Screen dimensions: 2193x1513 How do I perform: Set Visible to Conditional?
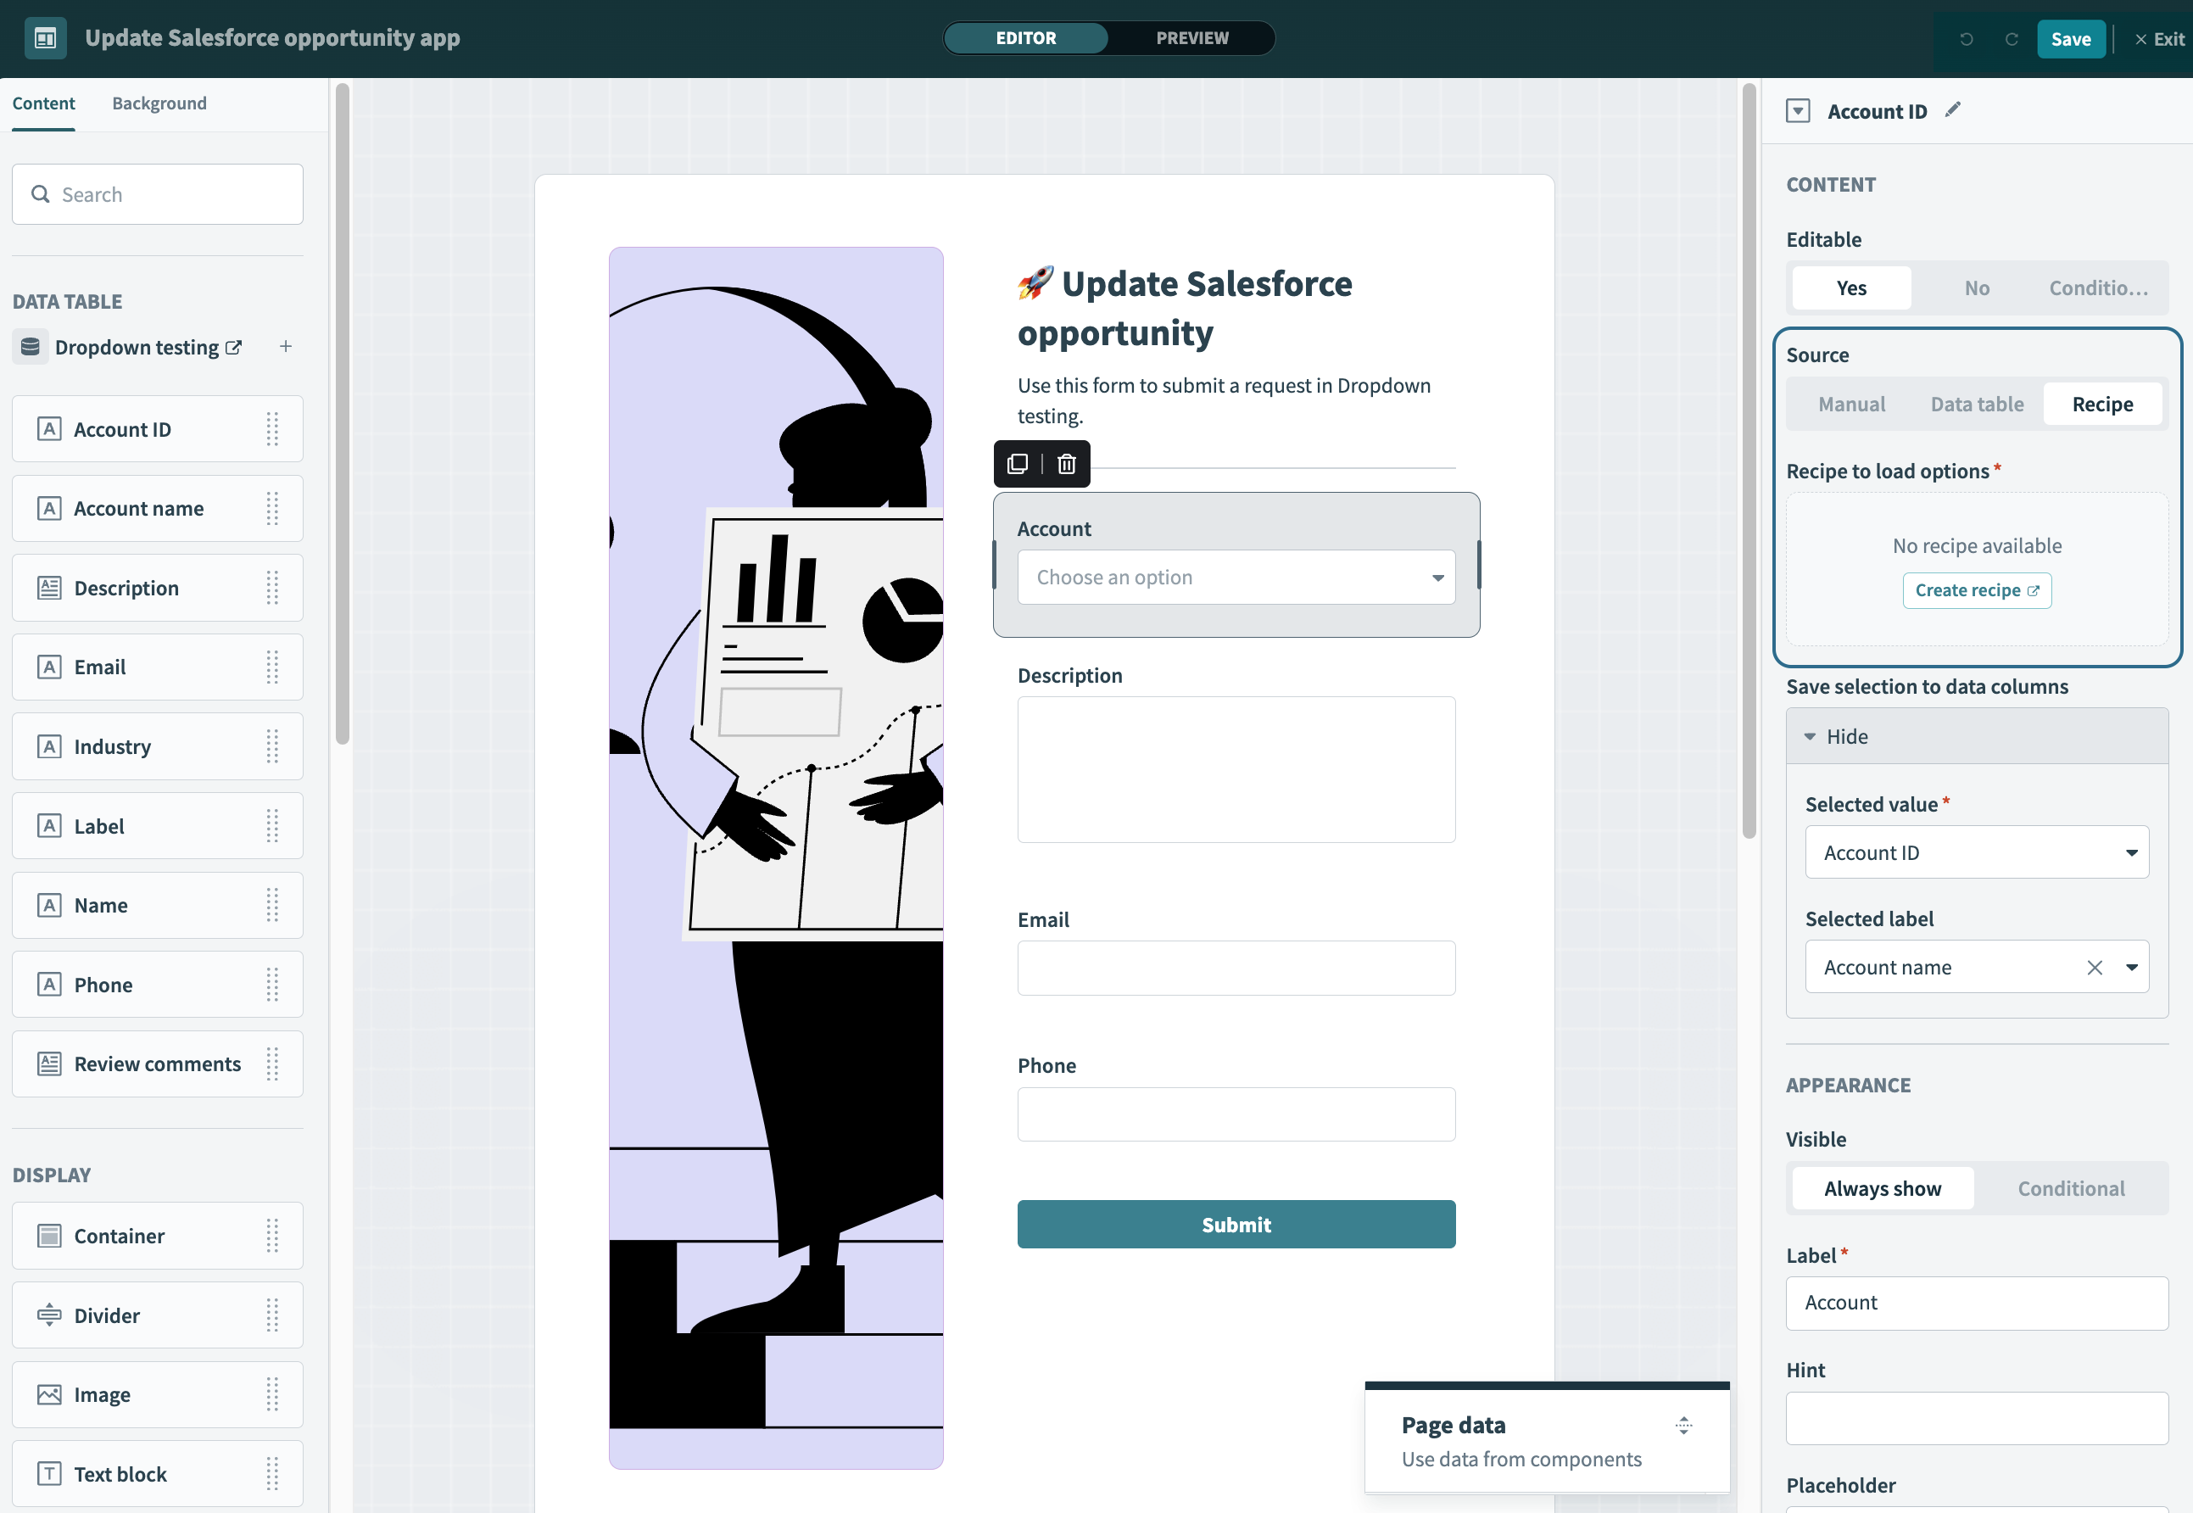[x=2072, y=1188]
